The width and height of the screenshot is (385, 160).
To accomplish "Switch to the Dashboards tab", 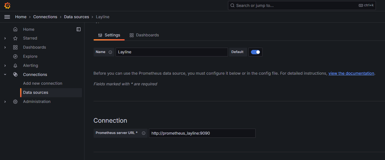I will coord(144,35).
